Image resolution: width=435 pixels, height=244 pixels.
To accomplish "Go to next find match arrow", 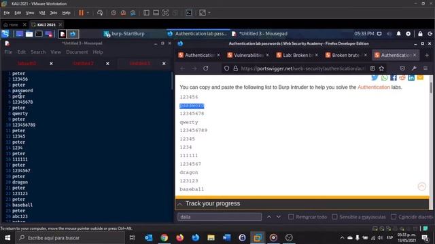I will pos(279,217).
